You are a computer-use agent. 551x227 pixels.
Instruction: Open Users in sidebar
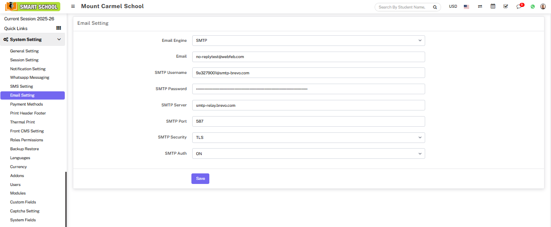pos(15,185)
